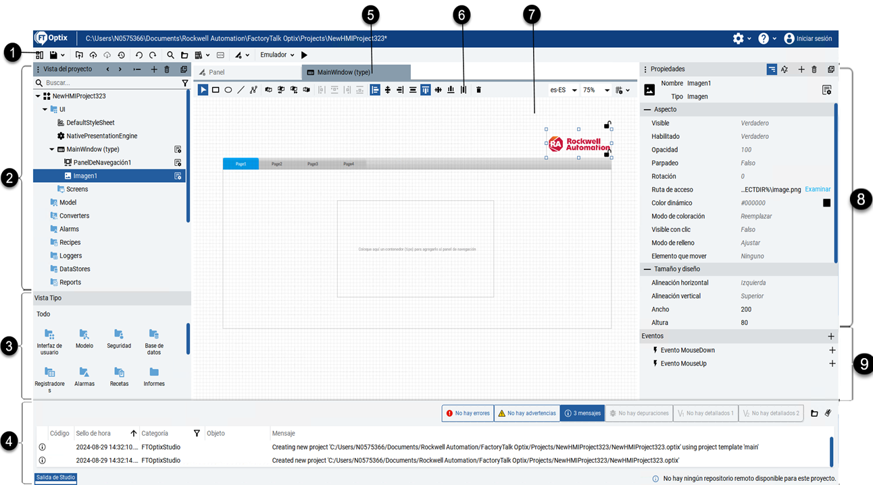This screenshot has height=485, width=873.
Task: Open the 75% zoom dropdown
Action: (596, 90)
